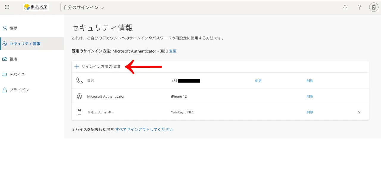This screenshot has width=381, height=190.
Task: Select セキュリティ情報 in the sidebar
Action: tap(25, 44)
